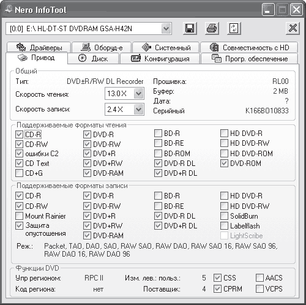Toggle the CD+G read format checkbox
The height and width of the screenshot is (305, 306).
click(x=19, y=173)
